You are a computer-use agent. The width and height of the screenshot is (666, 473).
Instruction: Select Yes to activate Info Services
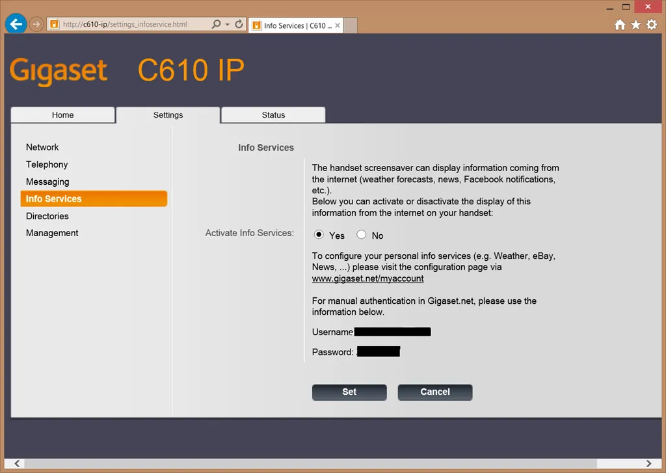pyautogui.click(x=319, y=235)
